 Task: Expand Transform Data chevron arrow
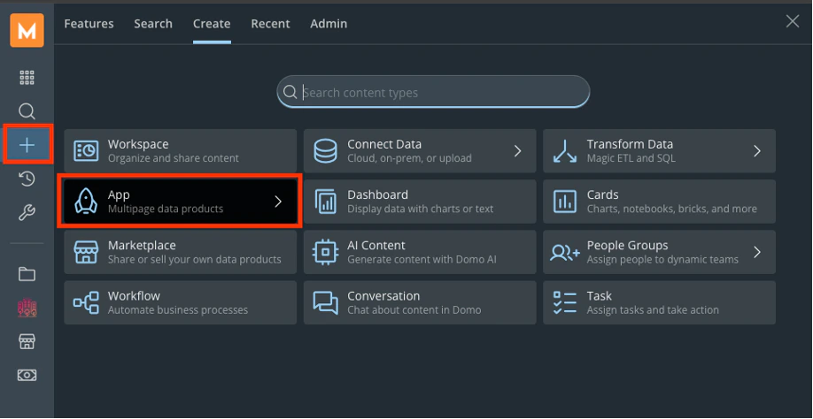click(757, 151)
